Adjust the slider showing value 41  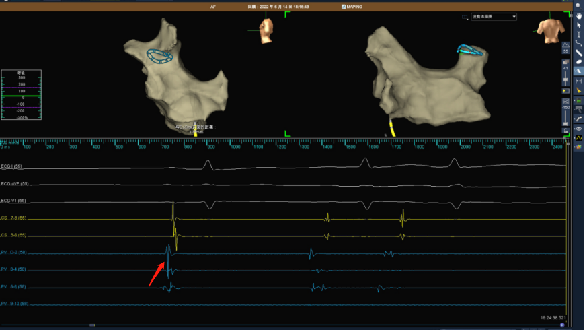tap(565, 75)
